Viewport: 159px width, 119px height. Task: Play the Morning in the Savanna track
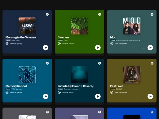click(x=46, y=48)
